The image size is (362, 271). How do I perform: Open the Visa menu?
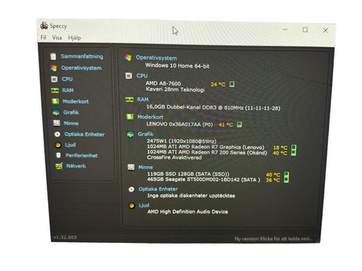(57, 38)
